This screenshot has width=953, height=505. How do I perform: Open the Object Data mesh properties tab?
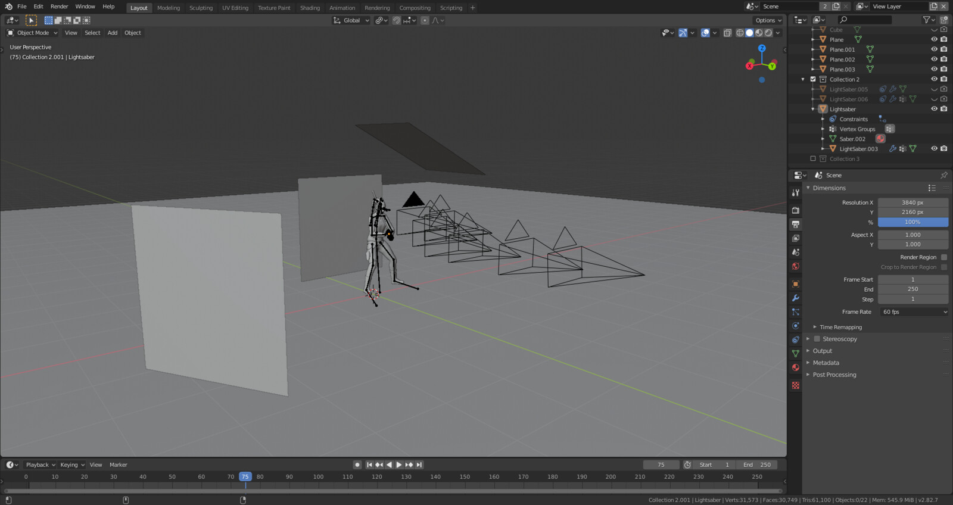(x=795, y=354)
